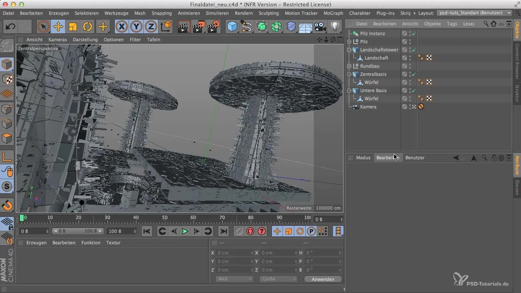521x293 pixels.
Task: Open the deformer object icon
Action: pos(291,27)
